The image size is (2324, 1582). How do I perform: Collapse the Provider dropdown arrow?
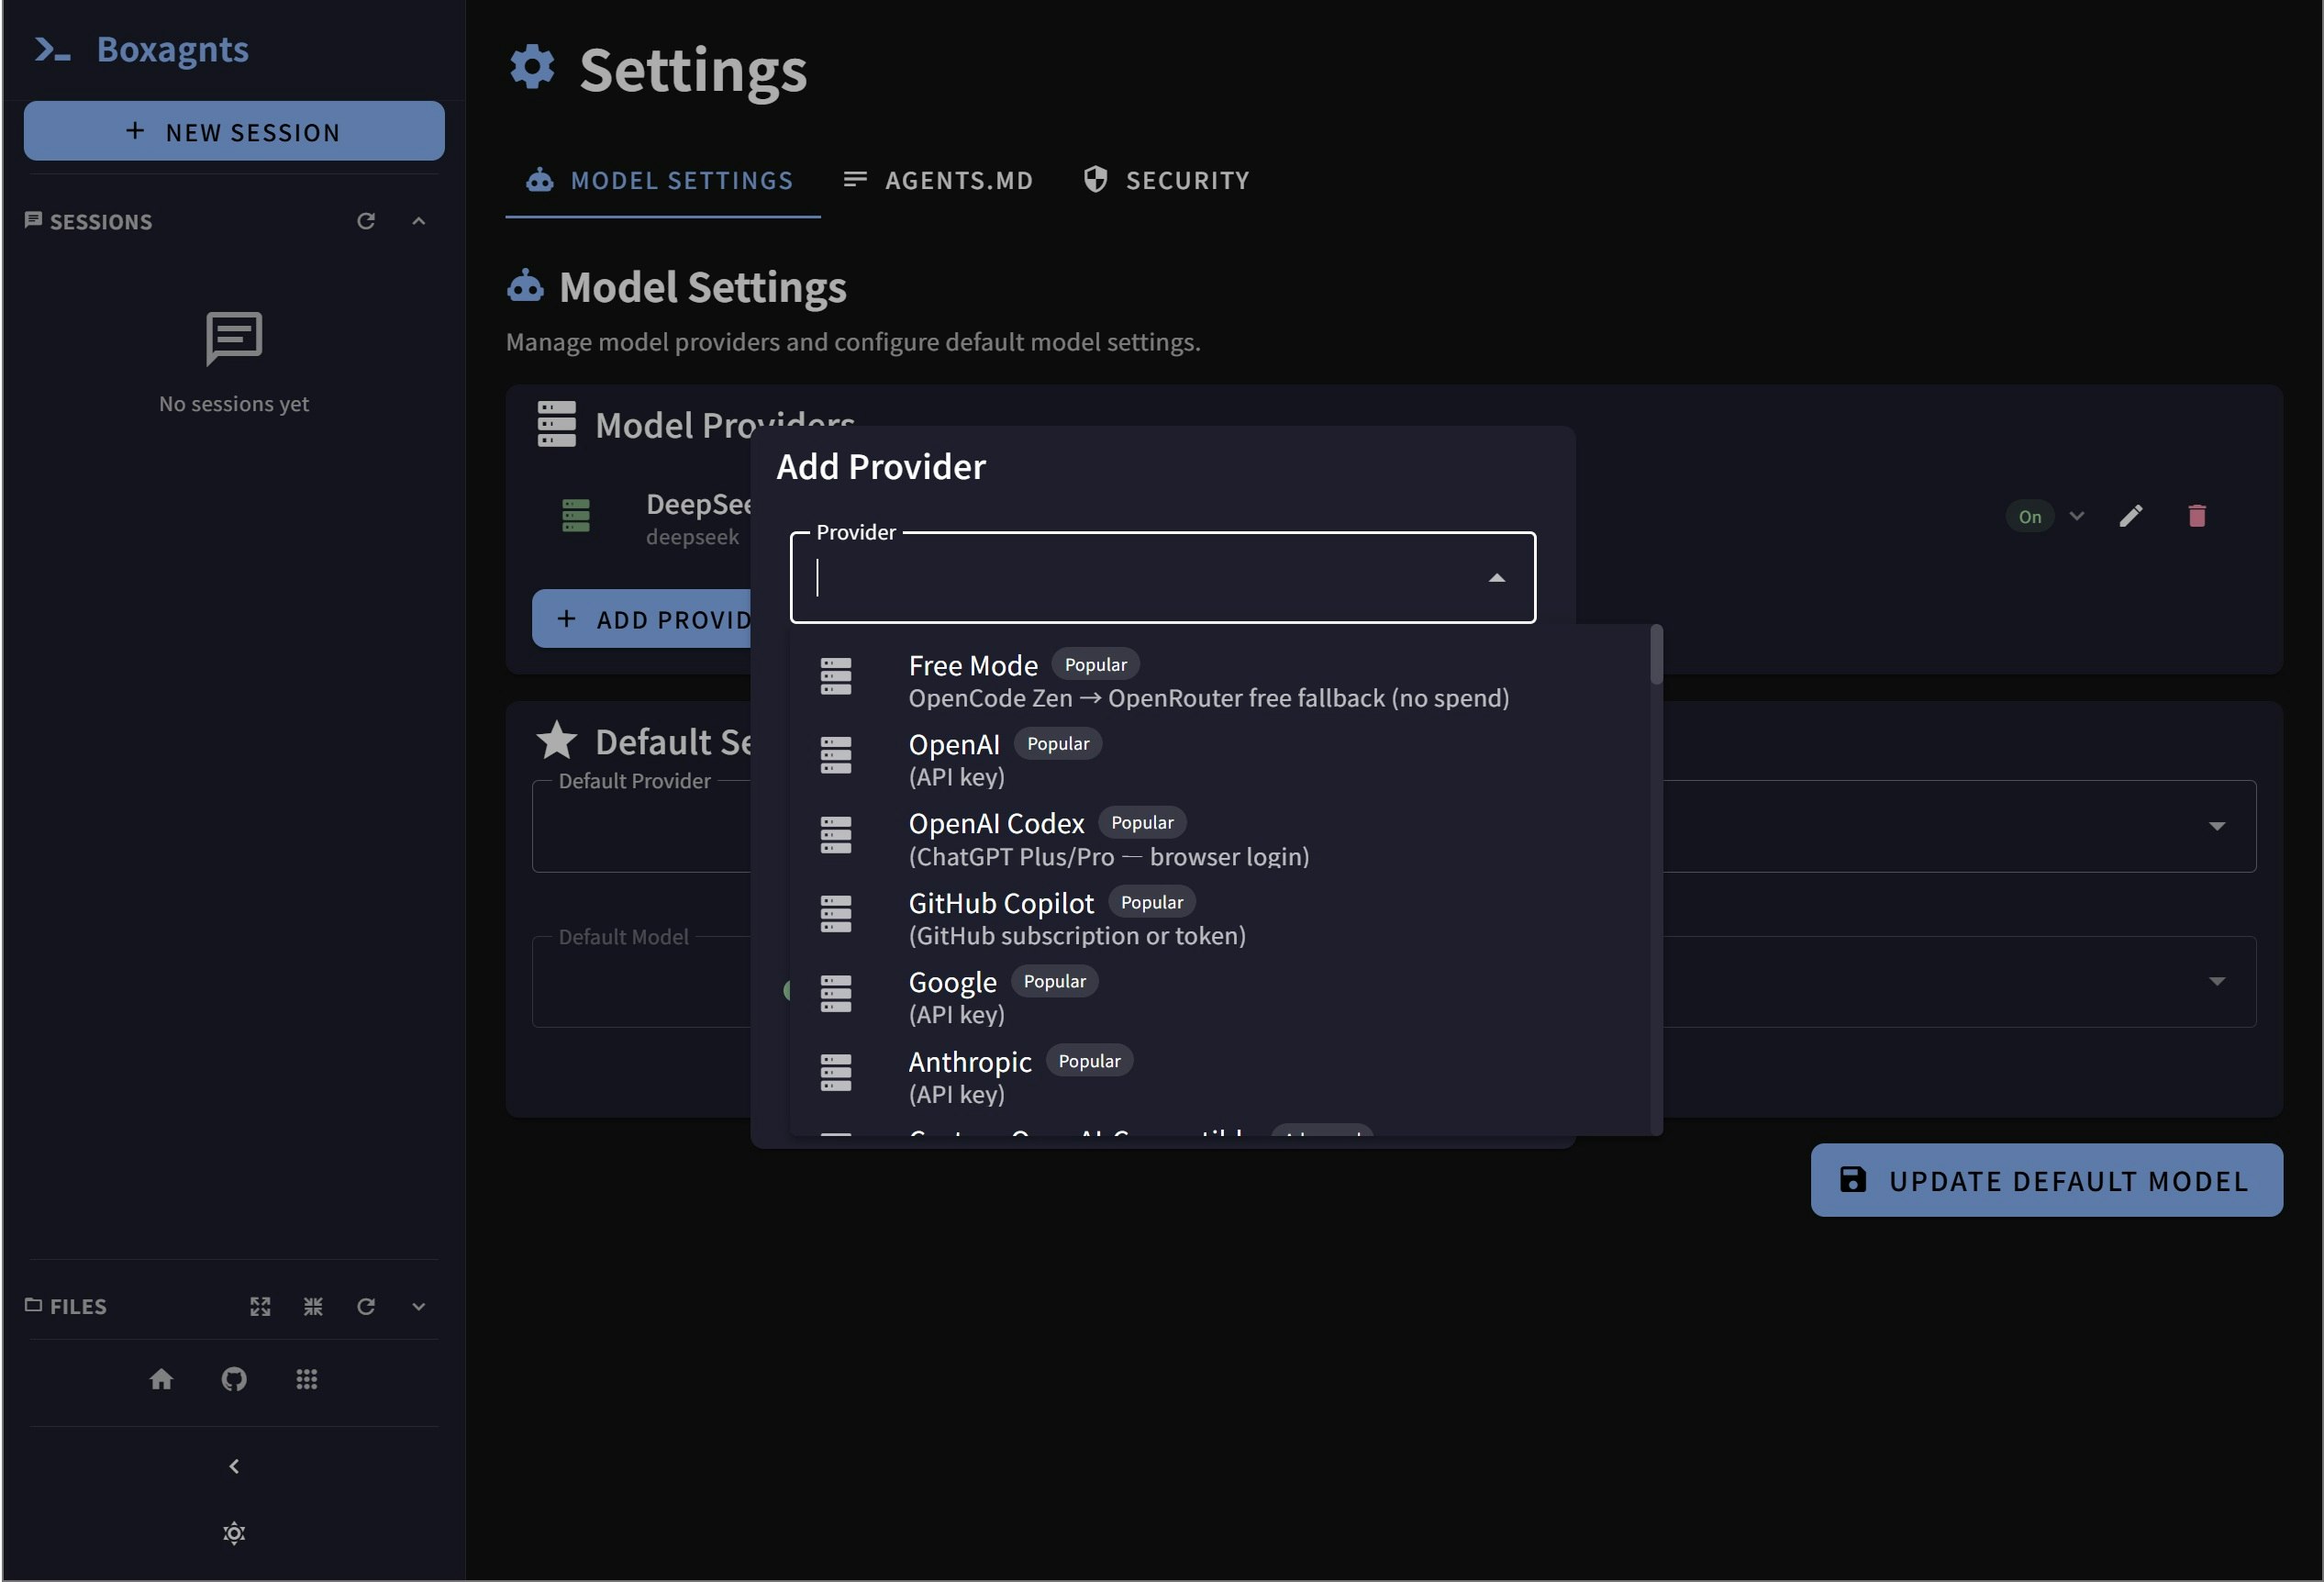click(x=1497, y=578)
